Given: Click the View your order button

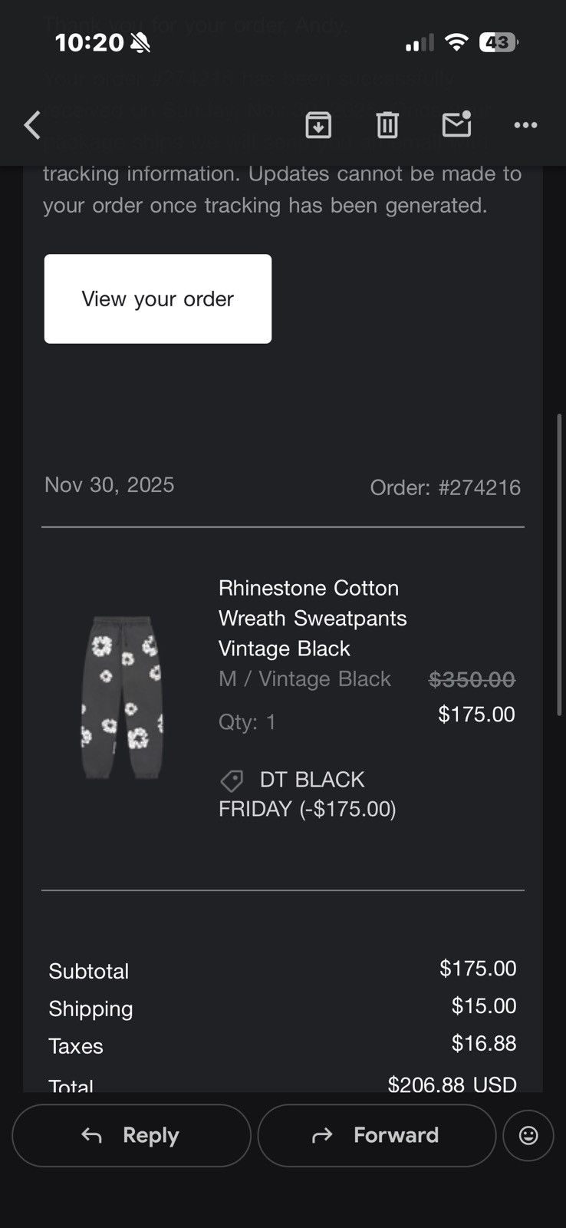Looking at the screenshot, I should pos(158,299).
